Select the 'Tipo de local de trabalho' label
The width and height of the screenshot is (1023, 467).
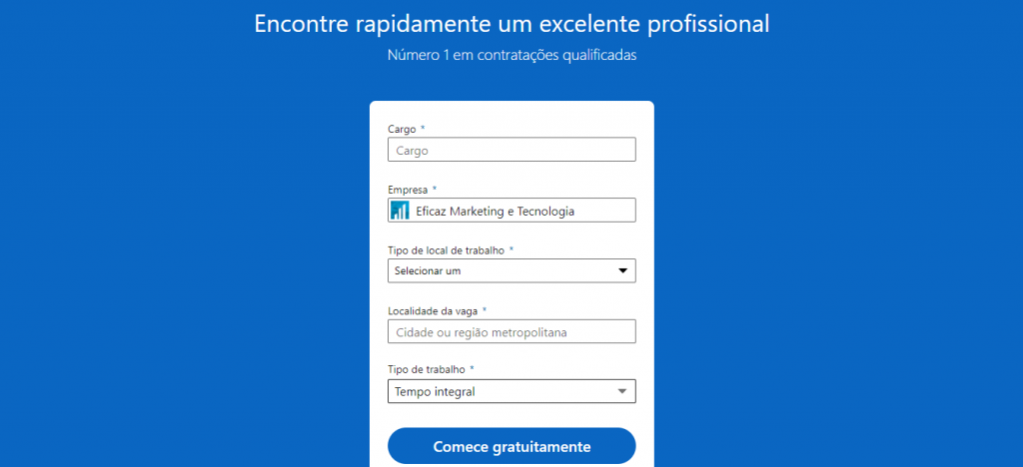tap(446, 249)
